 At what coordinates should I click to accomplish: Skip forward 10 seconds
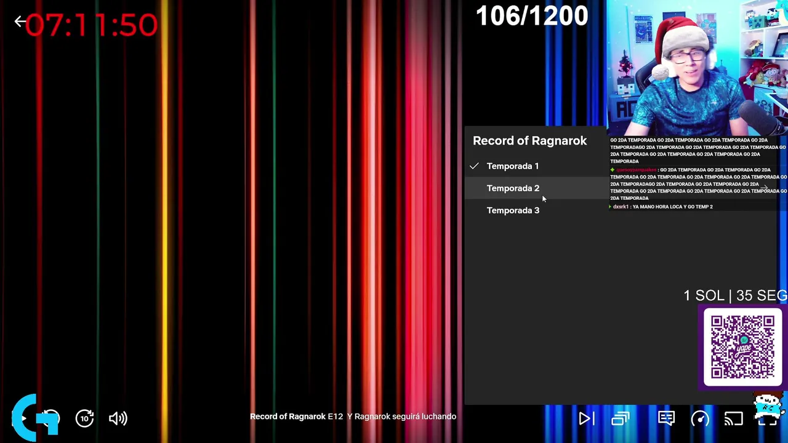click(x=84, y=418)
